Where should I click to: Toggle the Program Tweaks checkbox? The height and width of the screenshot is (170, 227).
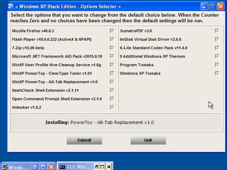[x=217, y=65]
